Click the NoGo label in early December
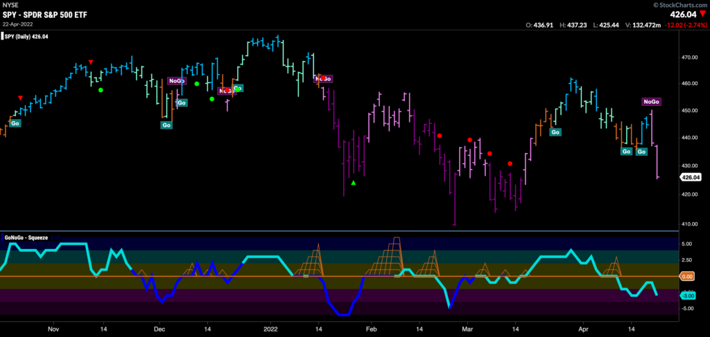This screenshot has height=337, width=710. (x=177, y=81)
